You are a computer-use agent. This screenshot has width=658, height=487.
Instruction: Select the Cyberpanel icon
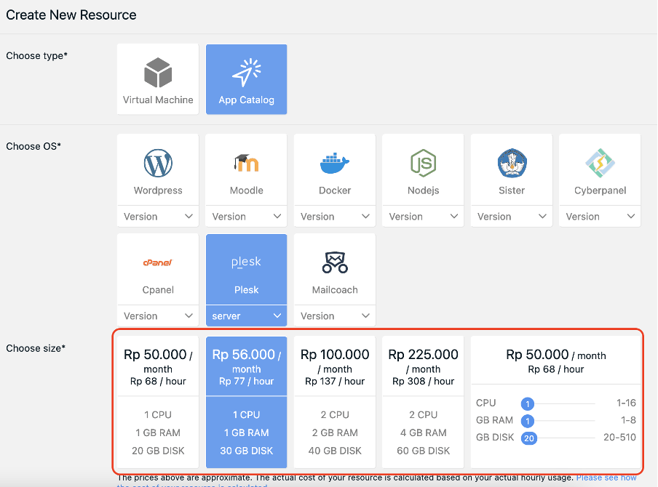(599, 169)
